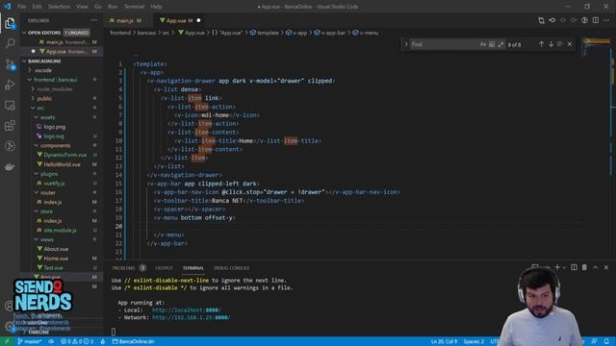Screen dimensions: 616x346
Task: Toggle Match Whole Word in Find
Action: click(x=492, y=44)
